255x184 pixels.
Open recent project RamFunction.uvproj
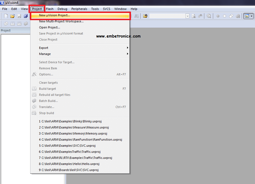click(80, 140)
